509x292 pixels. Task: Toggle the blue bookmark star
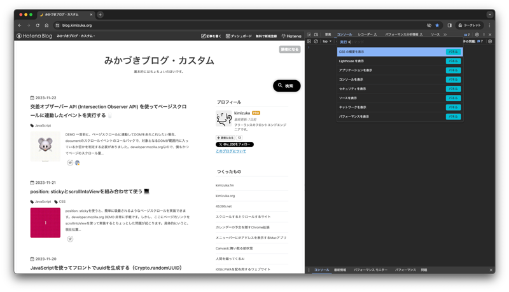coord(437,25)
